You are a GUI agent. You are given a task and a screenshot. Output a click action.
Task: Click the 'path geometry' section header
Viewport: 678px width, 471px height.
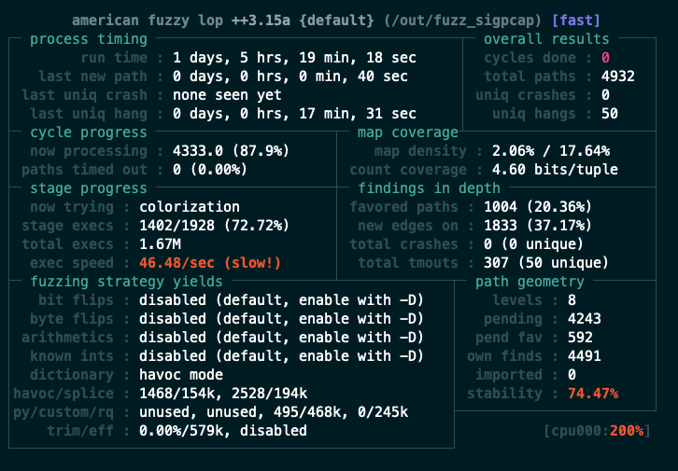(x=530, y=282)
